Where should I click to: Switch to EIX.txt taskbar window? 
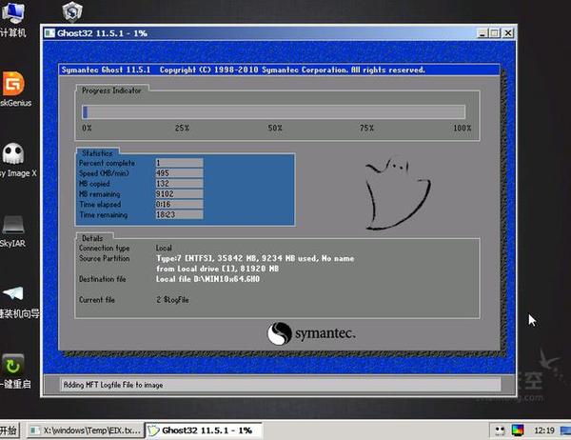click(x=86, y=430)
